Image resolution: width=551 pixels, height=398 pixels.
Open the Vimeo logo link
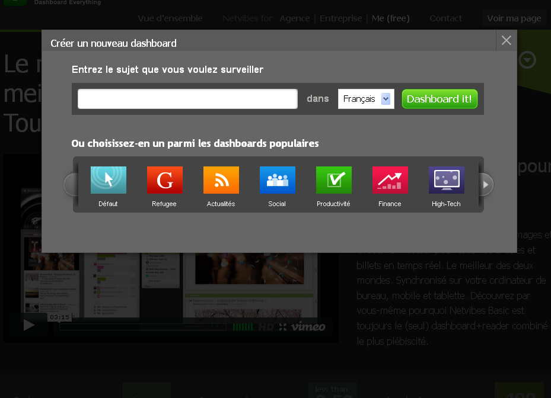[308, 327]
